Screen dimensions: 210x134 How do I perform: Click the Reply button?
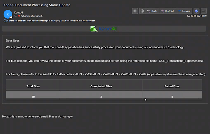tap(152, 11)
